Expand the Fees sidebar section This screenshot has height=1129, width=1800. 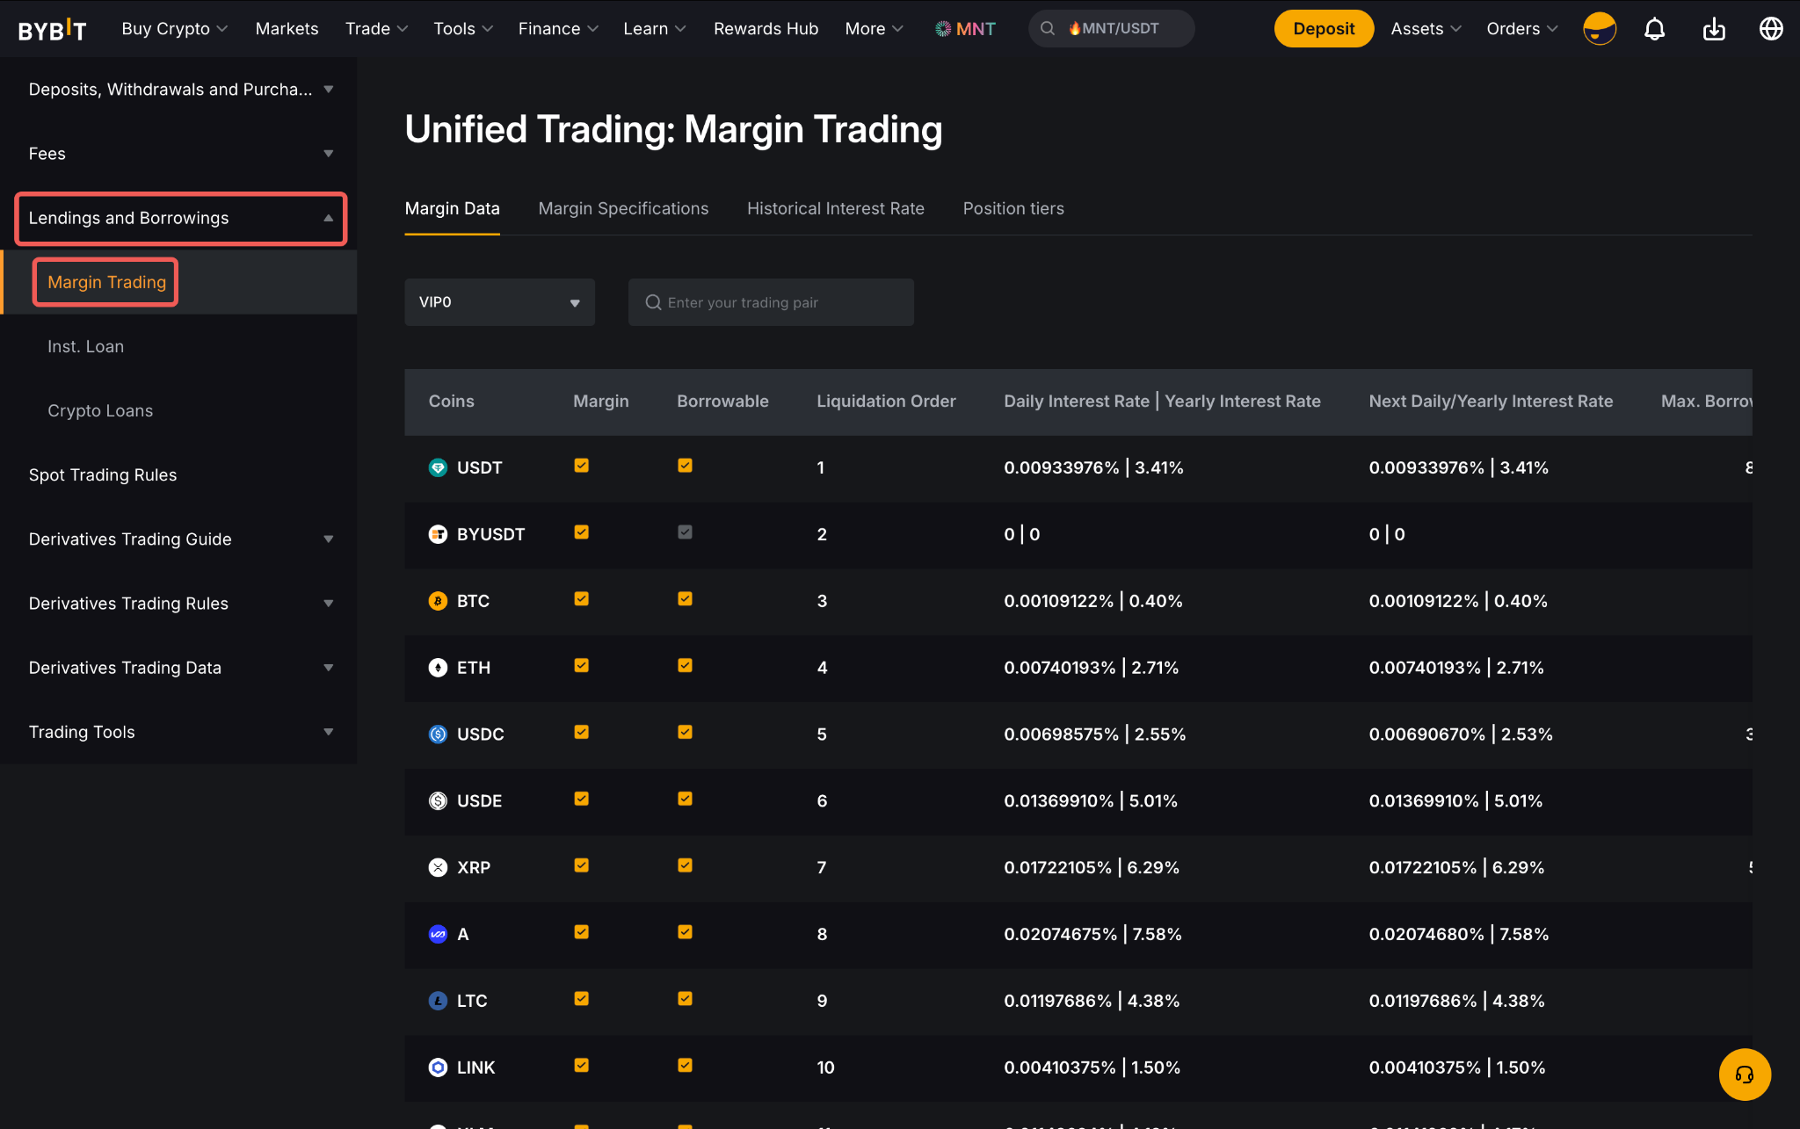180,154
